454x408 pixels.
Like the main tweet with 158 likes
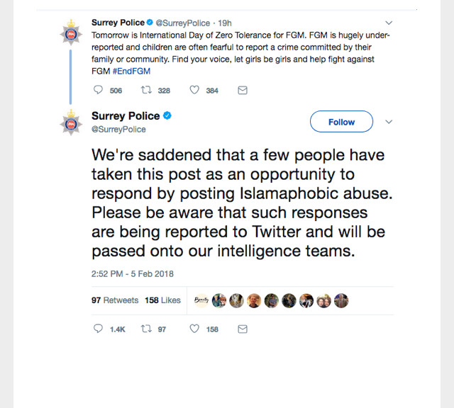194,329
